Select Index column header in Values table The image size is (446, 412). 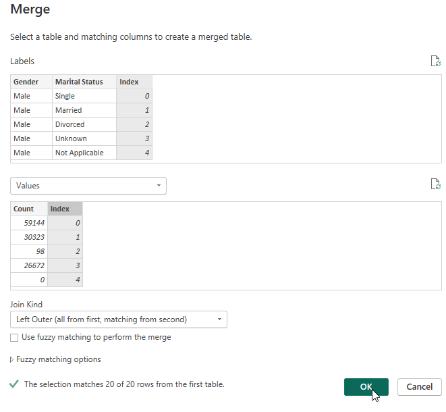[65, 209]
